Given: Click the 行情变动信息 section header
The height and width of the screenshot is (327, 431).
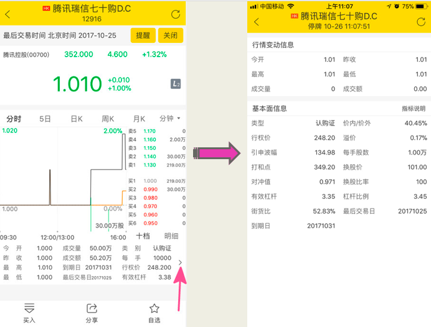Looking at the screenshot, I should pyautogui.click(x=273, y=45).
